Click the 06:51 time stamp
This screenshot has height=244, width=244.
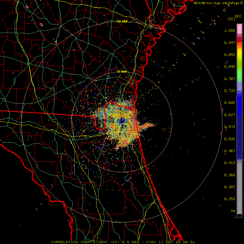(x=189, y=242)
